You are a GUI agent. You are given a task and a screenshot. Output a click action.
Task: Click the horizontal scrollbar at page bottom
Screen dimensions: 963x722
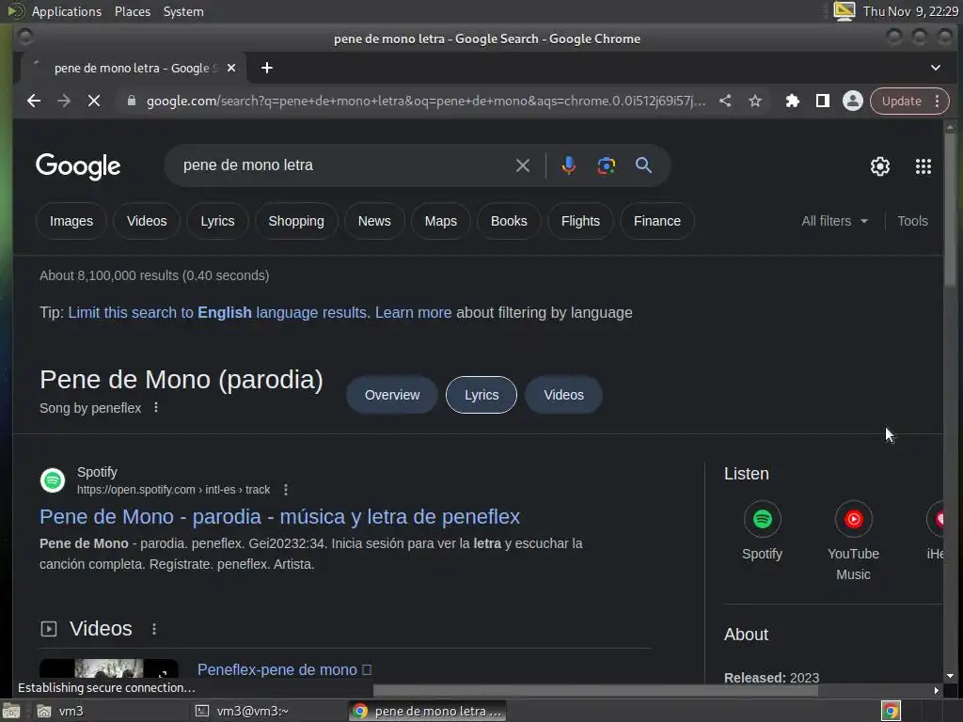(x=595, y=690)
